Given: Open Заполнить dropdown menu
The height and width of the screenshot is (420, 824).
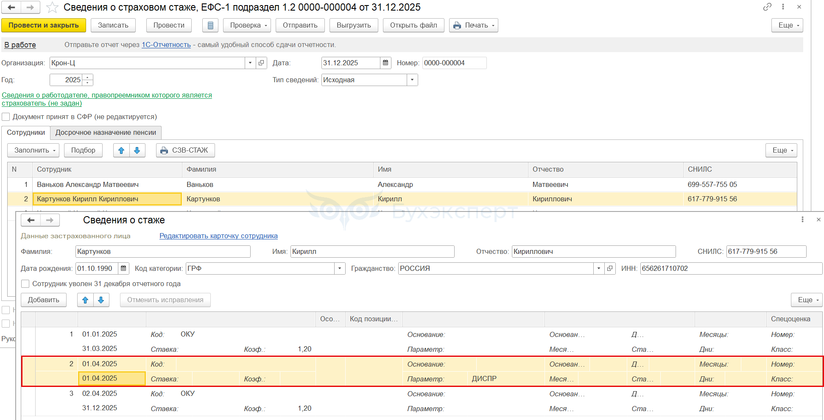Looking at the screenshot, I should 34,150.
